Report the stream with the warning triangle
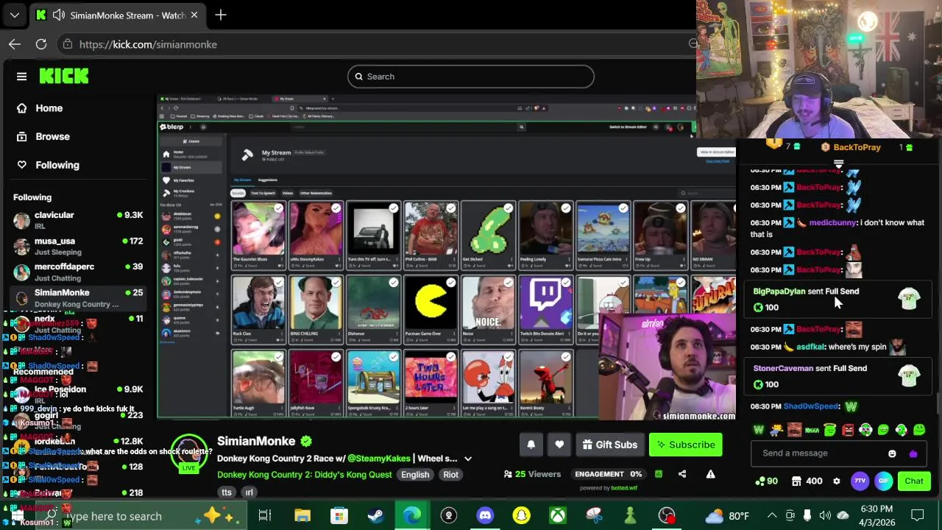The height and width of the screenshot is (530, 942). click(x=710, y=474)
